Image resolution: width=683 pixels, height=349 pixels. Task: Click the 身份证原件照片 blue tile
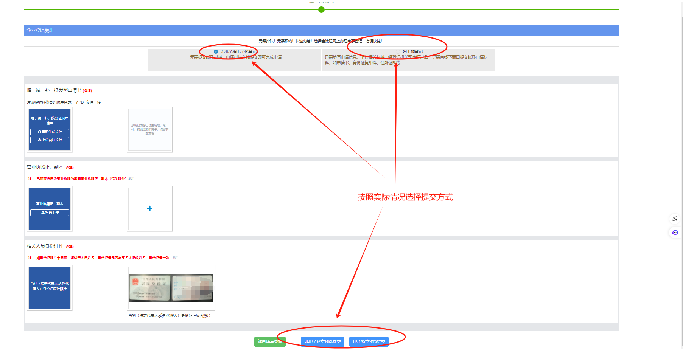pyautogui.click(x=50, y=288)
